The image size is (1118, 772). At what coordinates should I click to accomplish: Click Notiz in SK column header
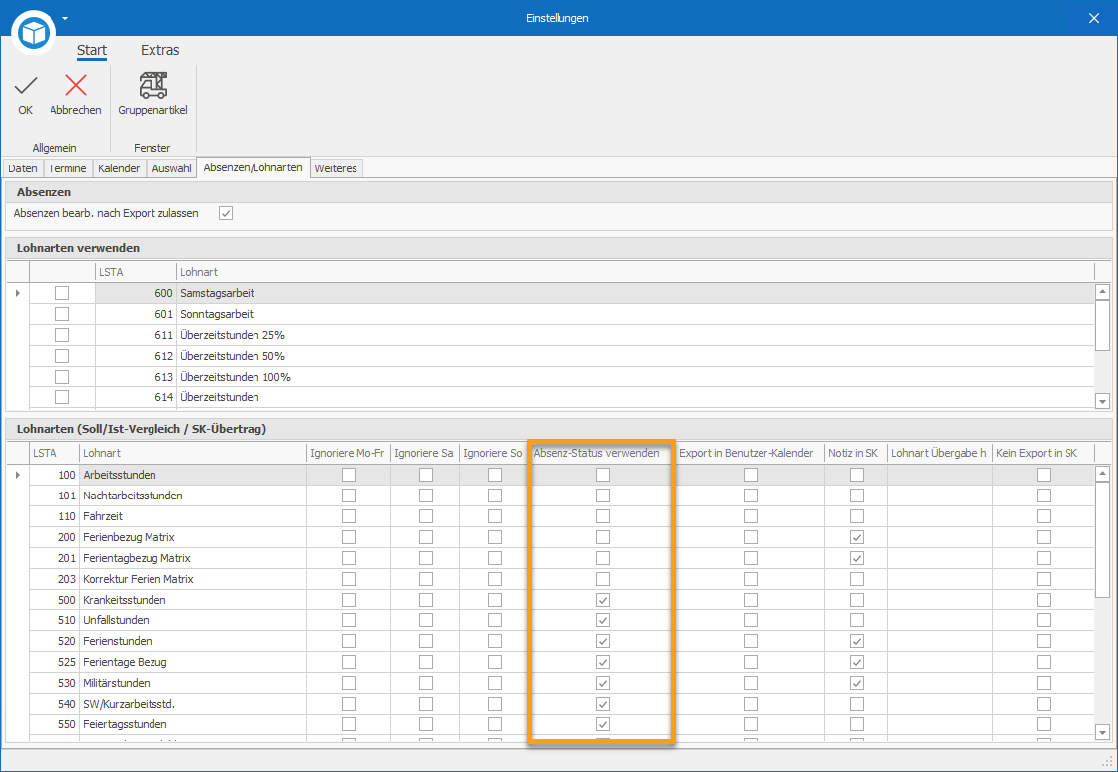[856, 453]
